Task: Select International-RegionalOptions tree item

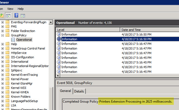Action: (30, 66)
